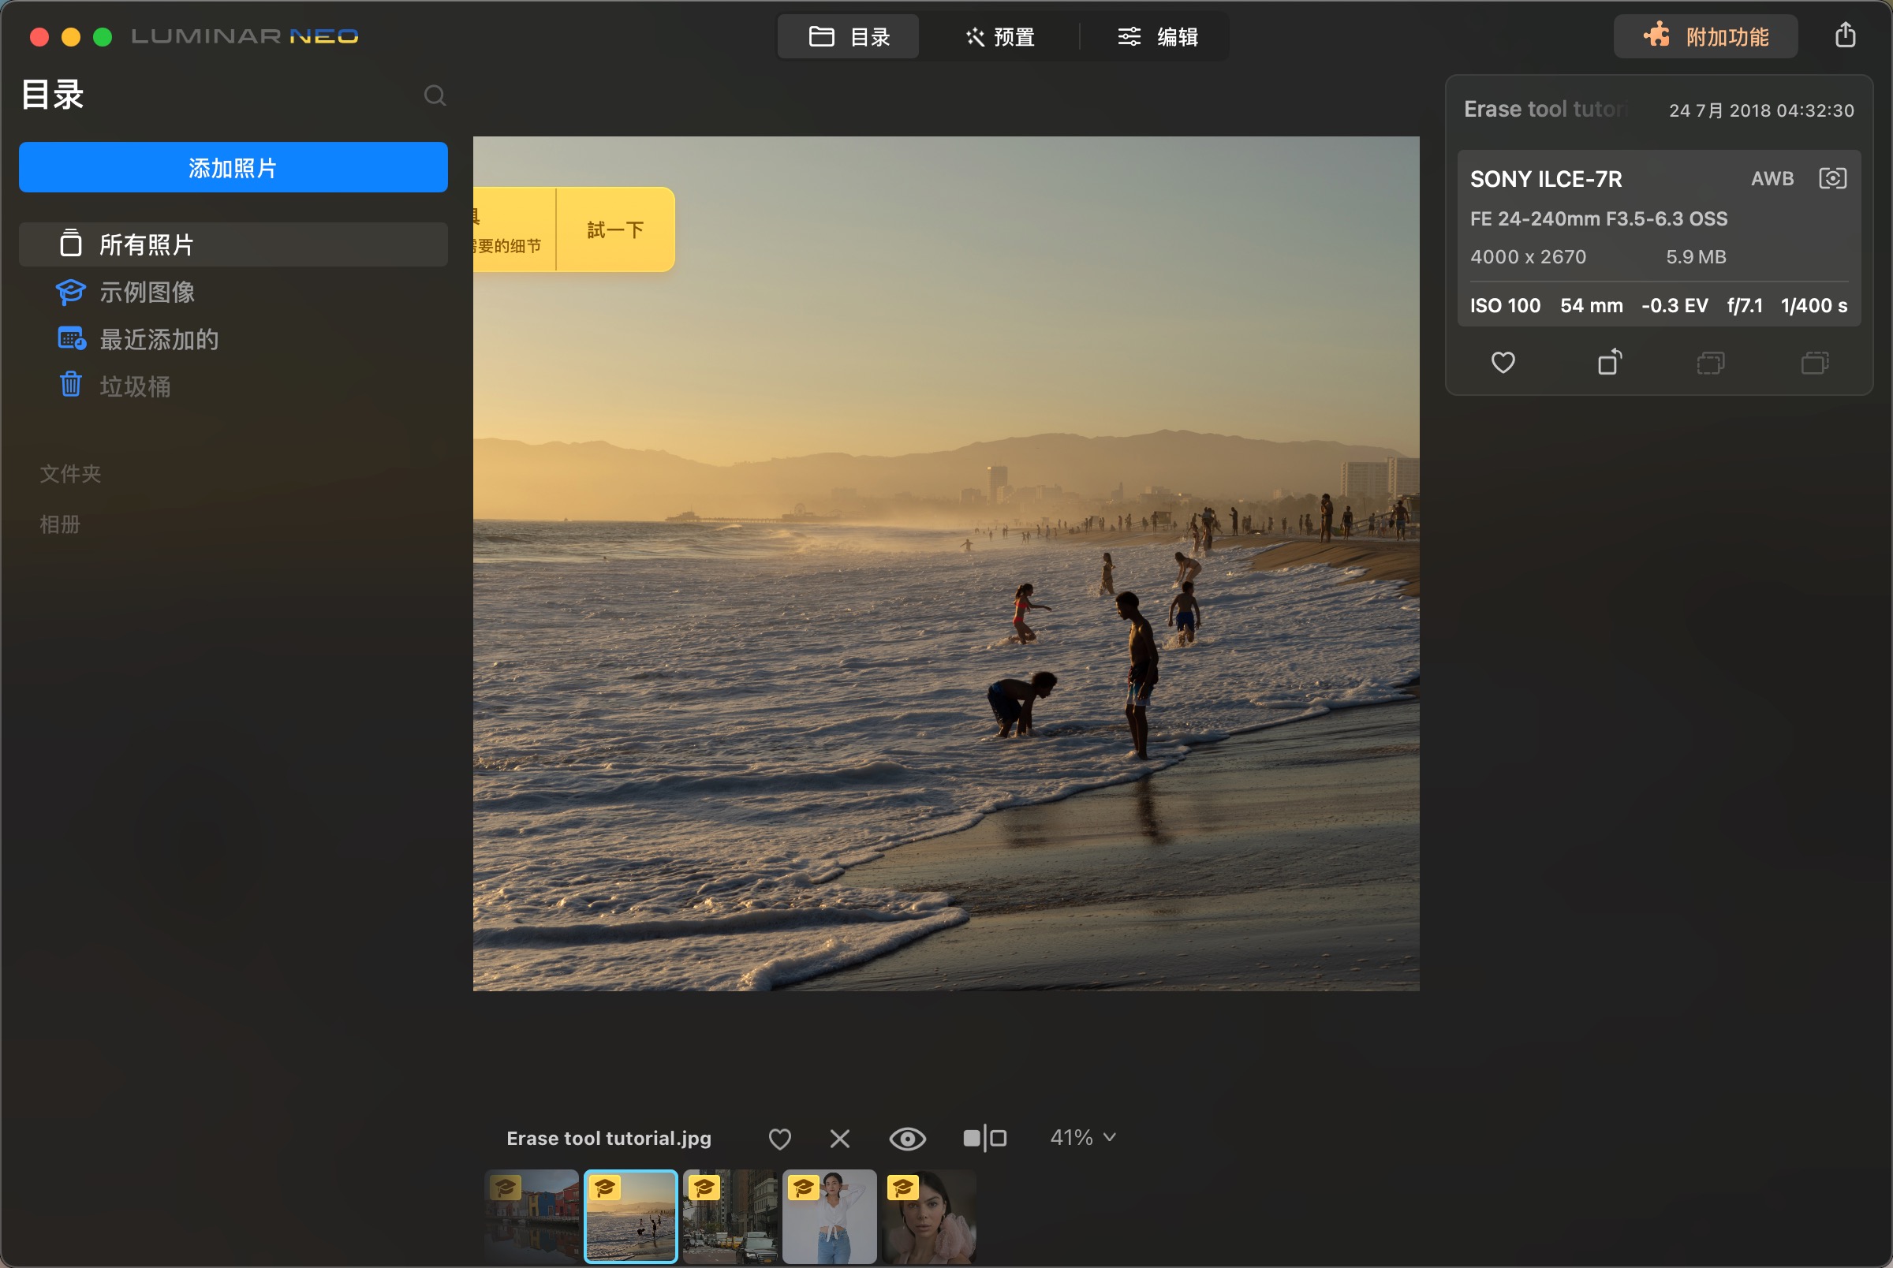The image size is (1893, 1268).
Task: Click the camera metering icon in the info panel
Action: [1831, 178]
